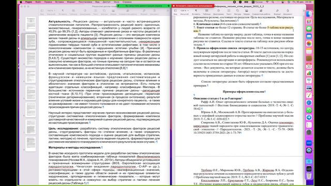The image size is (331, 186).
Task: Open the Pages application menu
Action: (28, 2)
